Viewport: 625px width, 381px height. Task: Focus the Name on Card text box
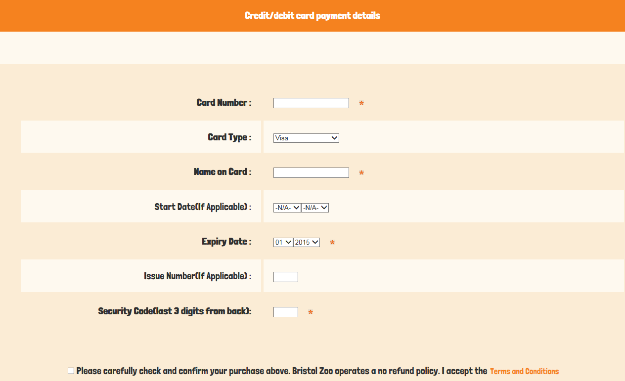coord(311,173)
